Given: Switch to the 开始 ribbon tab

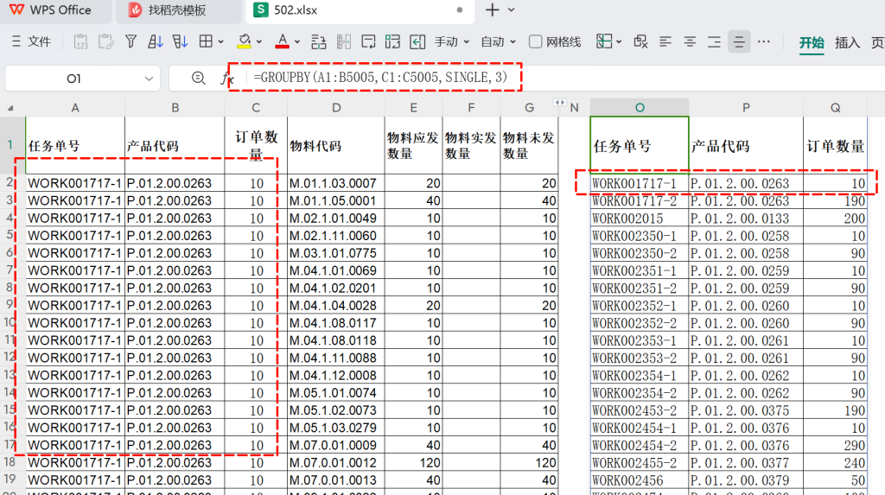Looking at the screenshot, I should [812, 43].
